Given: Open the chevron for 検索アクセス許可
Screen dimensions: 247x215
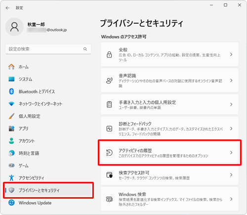Looking at the screenshot, I should [x=231, y=175].
